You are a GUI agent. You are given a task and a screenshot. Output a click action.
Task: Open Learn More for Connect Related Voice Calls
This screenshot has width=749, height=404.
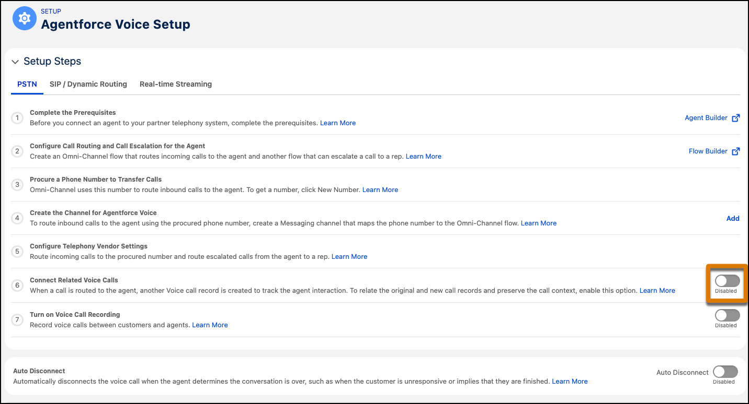point(657,291)
